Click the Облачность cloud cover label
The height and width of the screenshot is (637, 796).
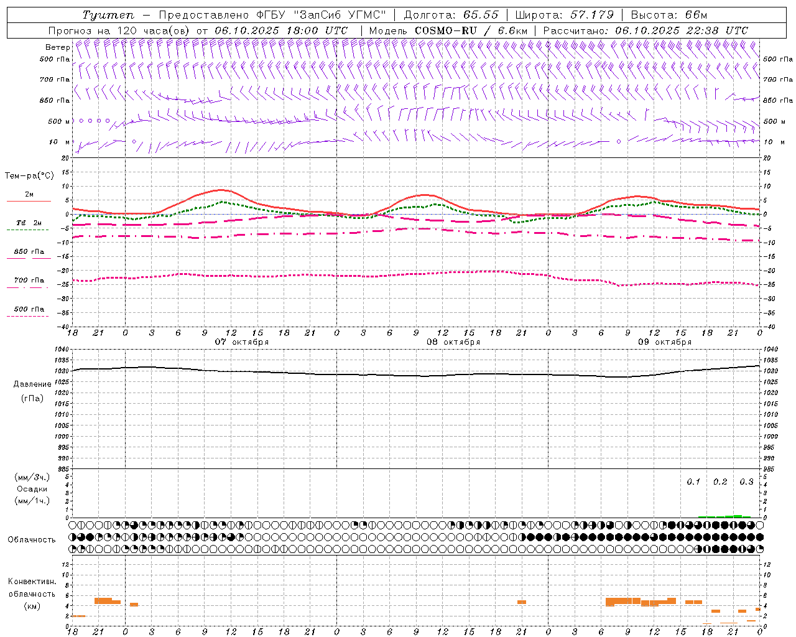(x=32, y=540)
